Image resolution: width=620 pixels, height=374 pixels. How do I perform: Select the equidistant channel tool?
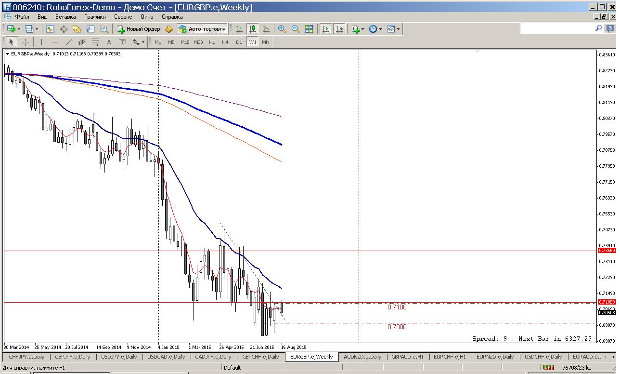coord(82,42)
